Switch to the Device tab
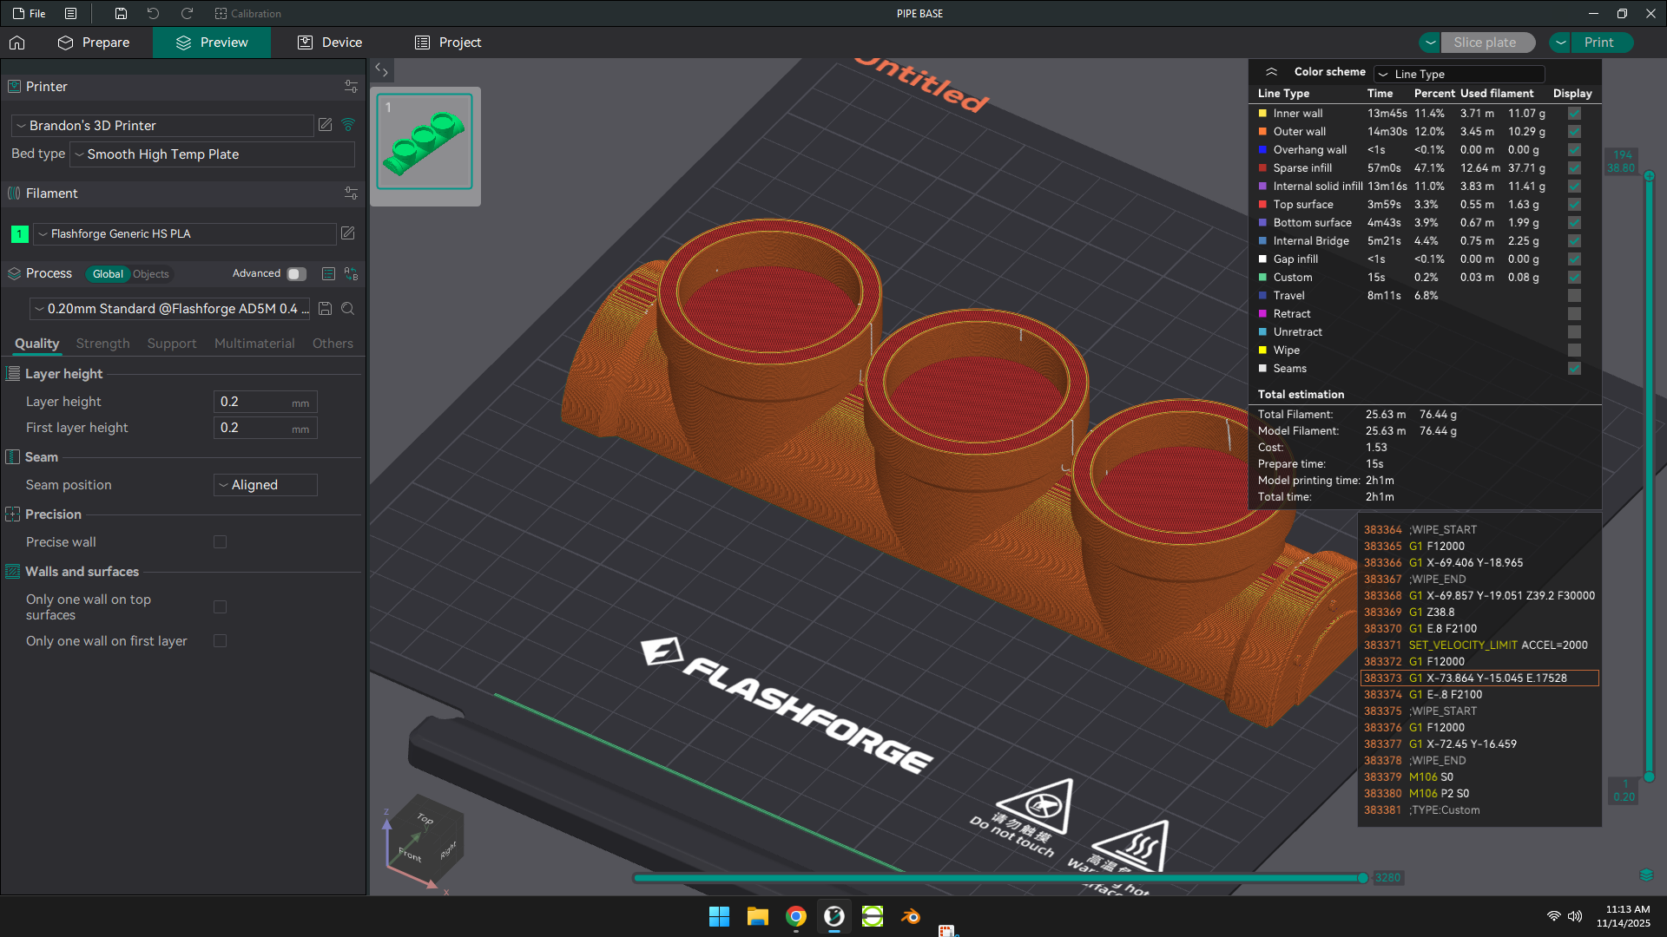Screen dimensions: 1667x937 point(330,43)
